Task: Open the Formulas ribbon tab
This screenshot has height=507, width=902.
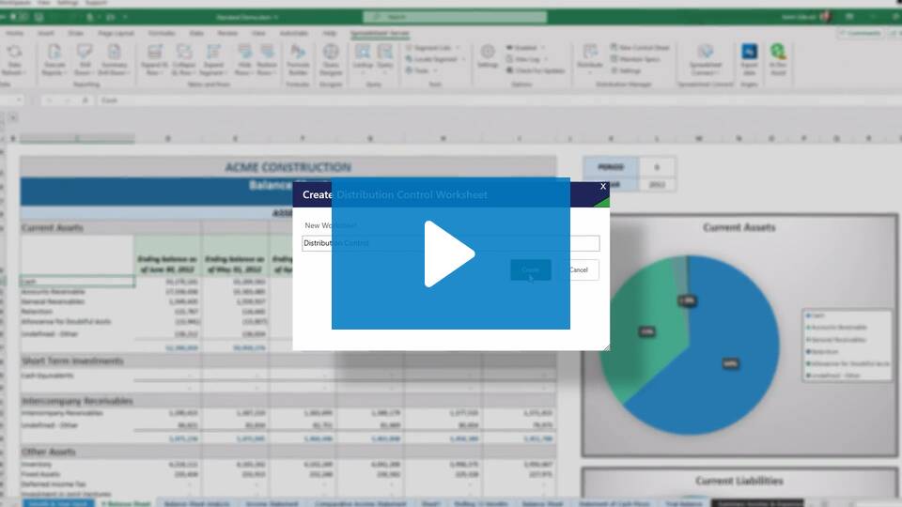Action: tap(162, 34)
